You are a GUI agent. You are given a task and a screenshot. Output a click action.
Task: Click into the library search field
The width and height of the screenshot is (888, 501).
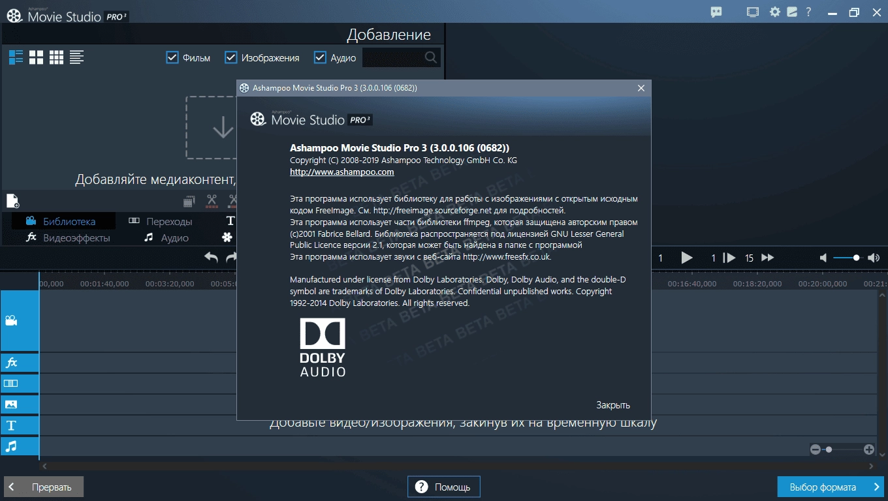coord(393,57)
